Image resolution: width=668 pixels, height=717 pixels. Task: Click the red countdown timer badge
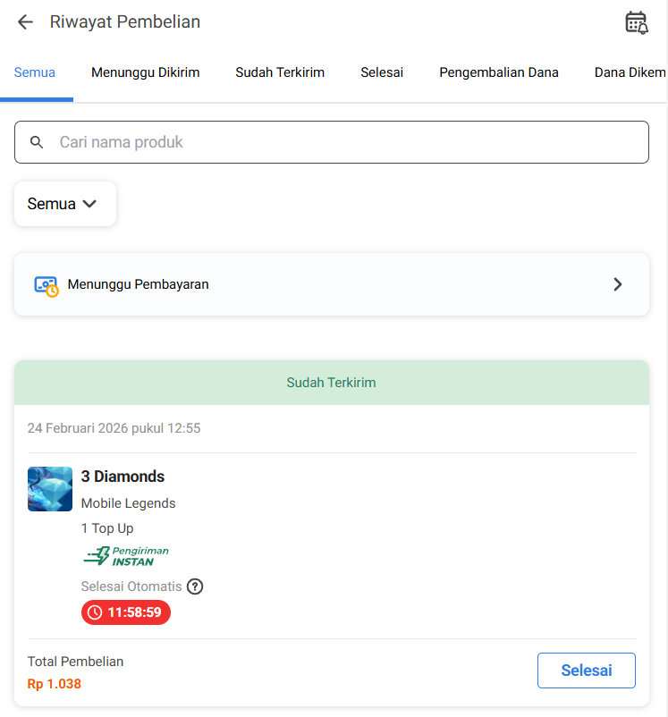pyautogui.click(x=126, y=612)
